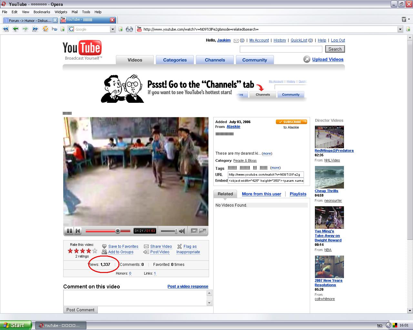
Task: Click Post Video link
Action: coord(160,252)
